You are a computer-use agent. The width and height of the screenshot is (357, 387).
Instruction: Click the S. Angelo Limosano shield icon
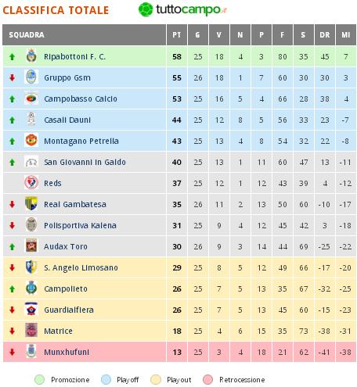point(31,267)
